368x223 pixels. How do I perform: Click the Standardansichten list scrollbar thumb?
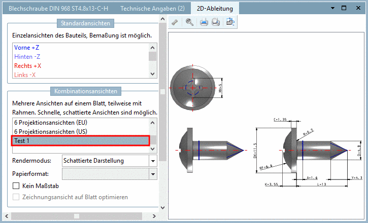click(153, 56)
